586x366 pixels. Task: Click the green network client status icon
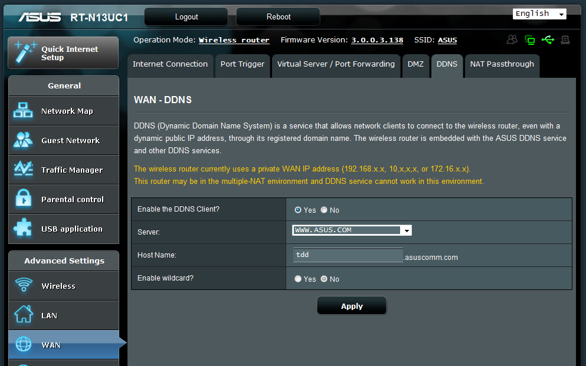(530, 39)
